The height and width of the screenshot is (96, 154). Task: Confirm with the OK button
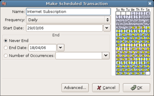pyautogui.click(x=137, y=88)
